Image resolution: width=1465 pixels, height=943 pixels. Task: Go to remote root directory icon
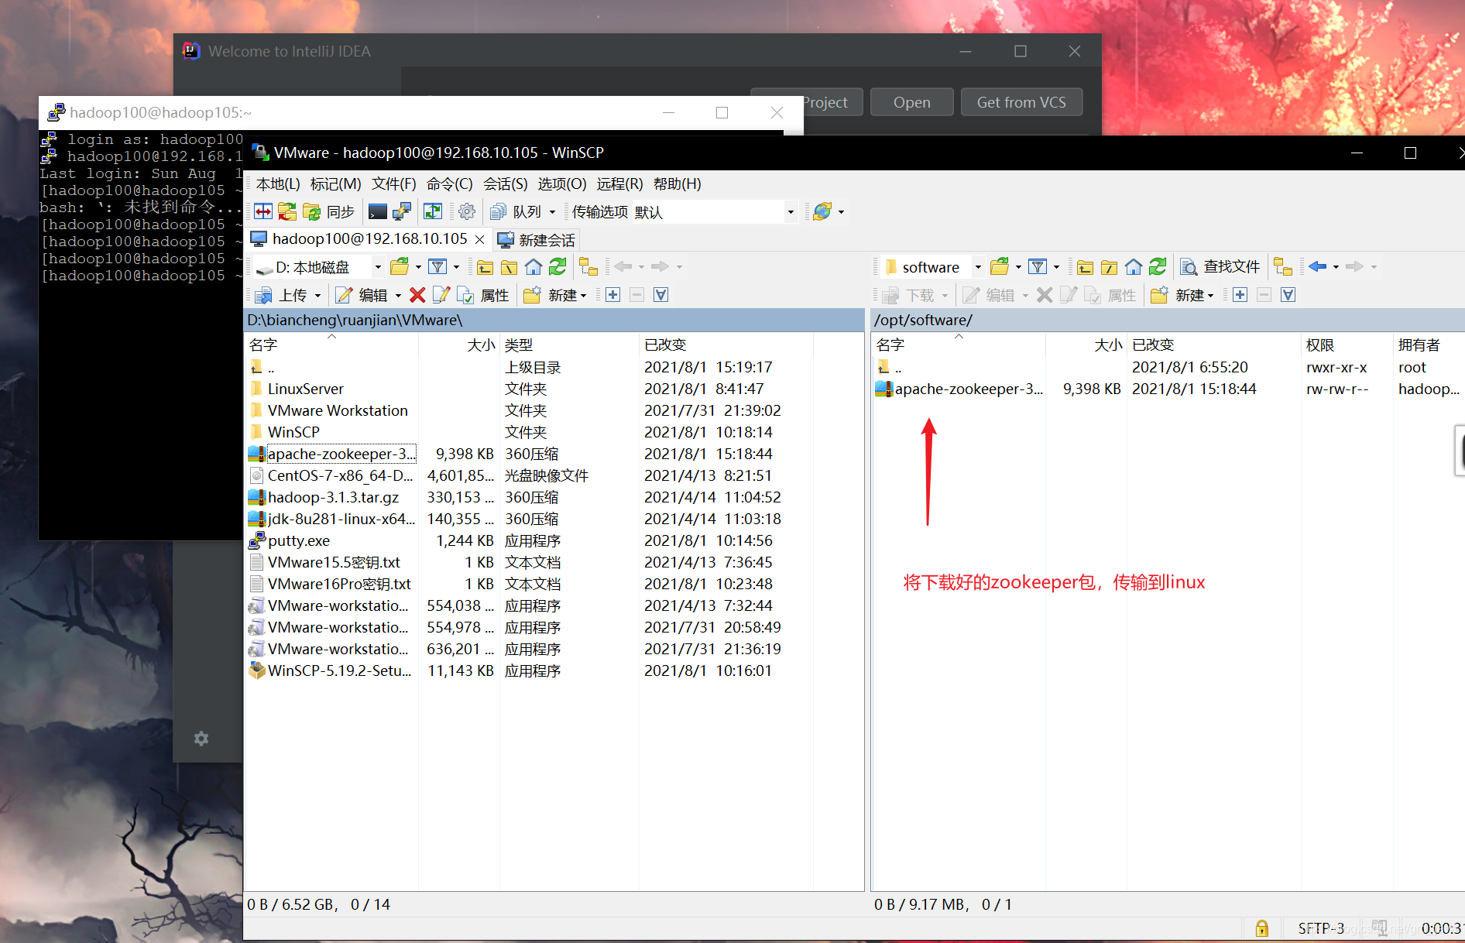[1110, 267]
